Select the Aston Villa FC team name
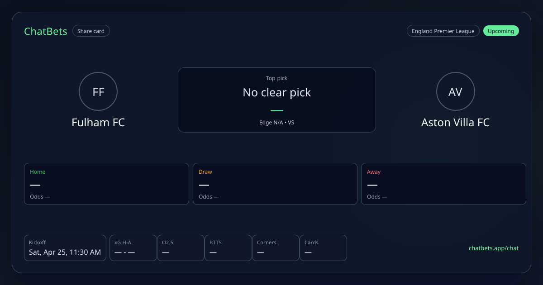543x285 pixels. [455, 123]
